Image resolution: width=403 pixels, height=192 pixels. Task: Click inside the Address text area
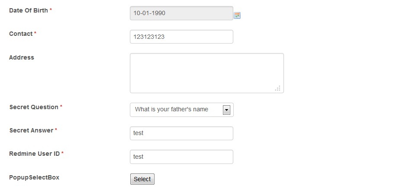tap(206, 73)
